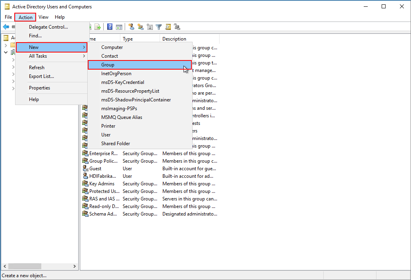The height and width of the screenshot is (280, 411).
Task: Click the Export list toolbar icon
Action: pyautogui.click(x=98, y=27)
